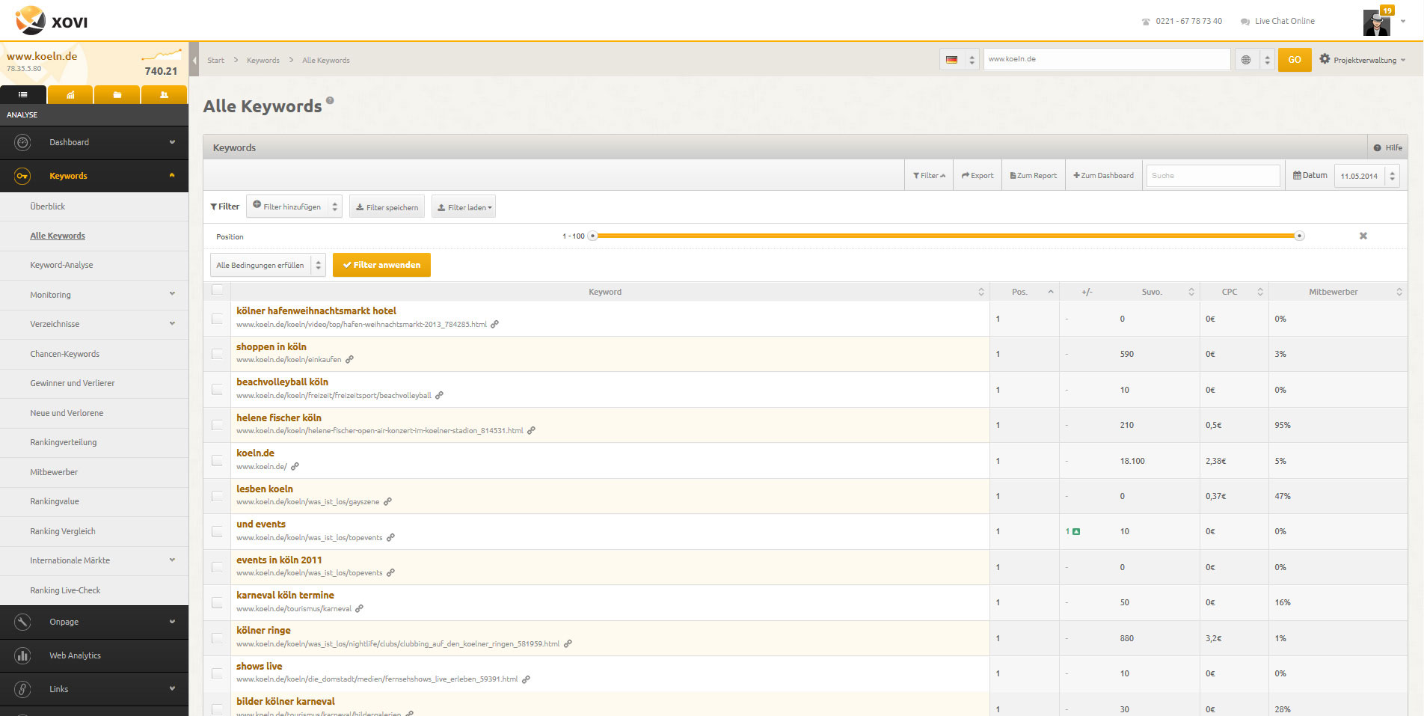Open the Chancen-Keywords menu item

coord(64,354)
